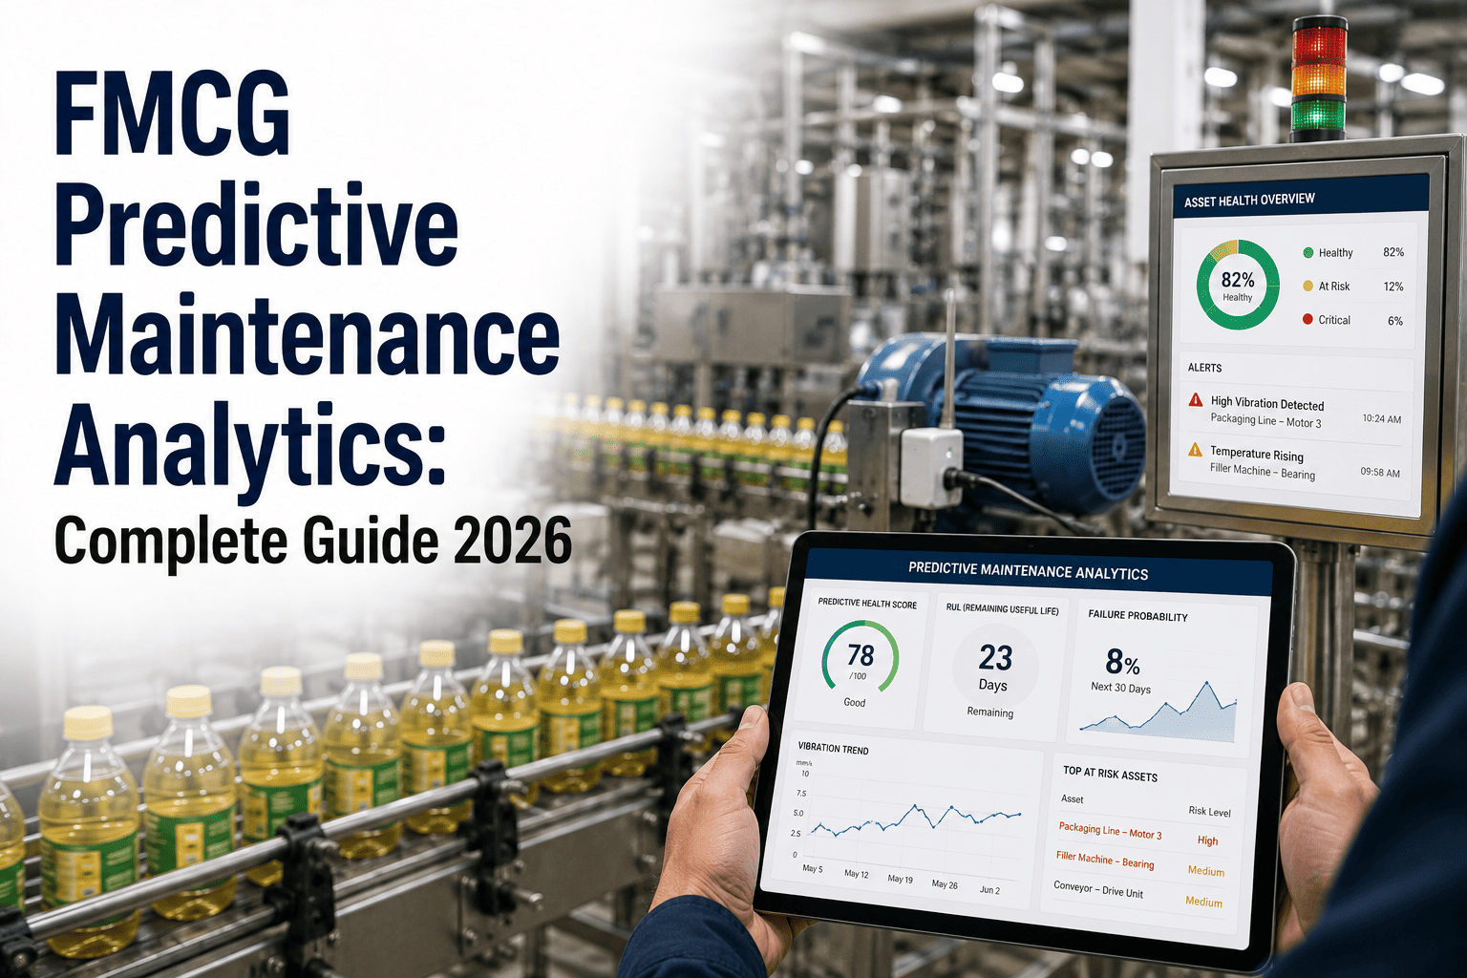Click the 82% Healthy donut chart
Image resolution: width=1467 pixels, height=978 pixels.
[x=1238, y=285]
